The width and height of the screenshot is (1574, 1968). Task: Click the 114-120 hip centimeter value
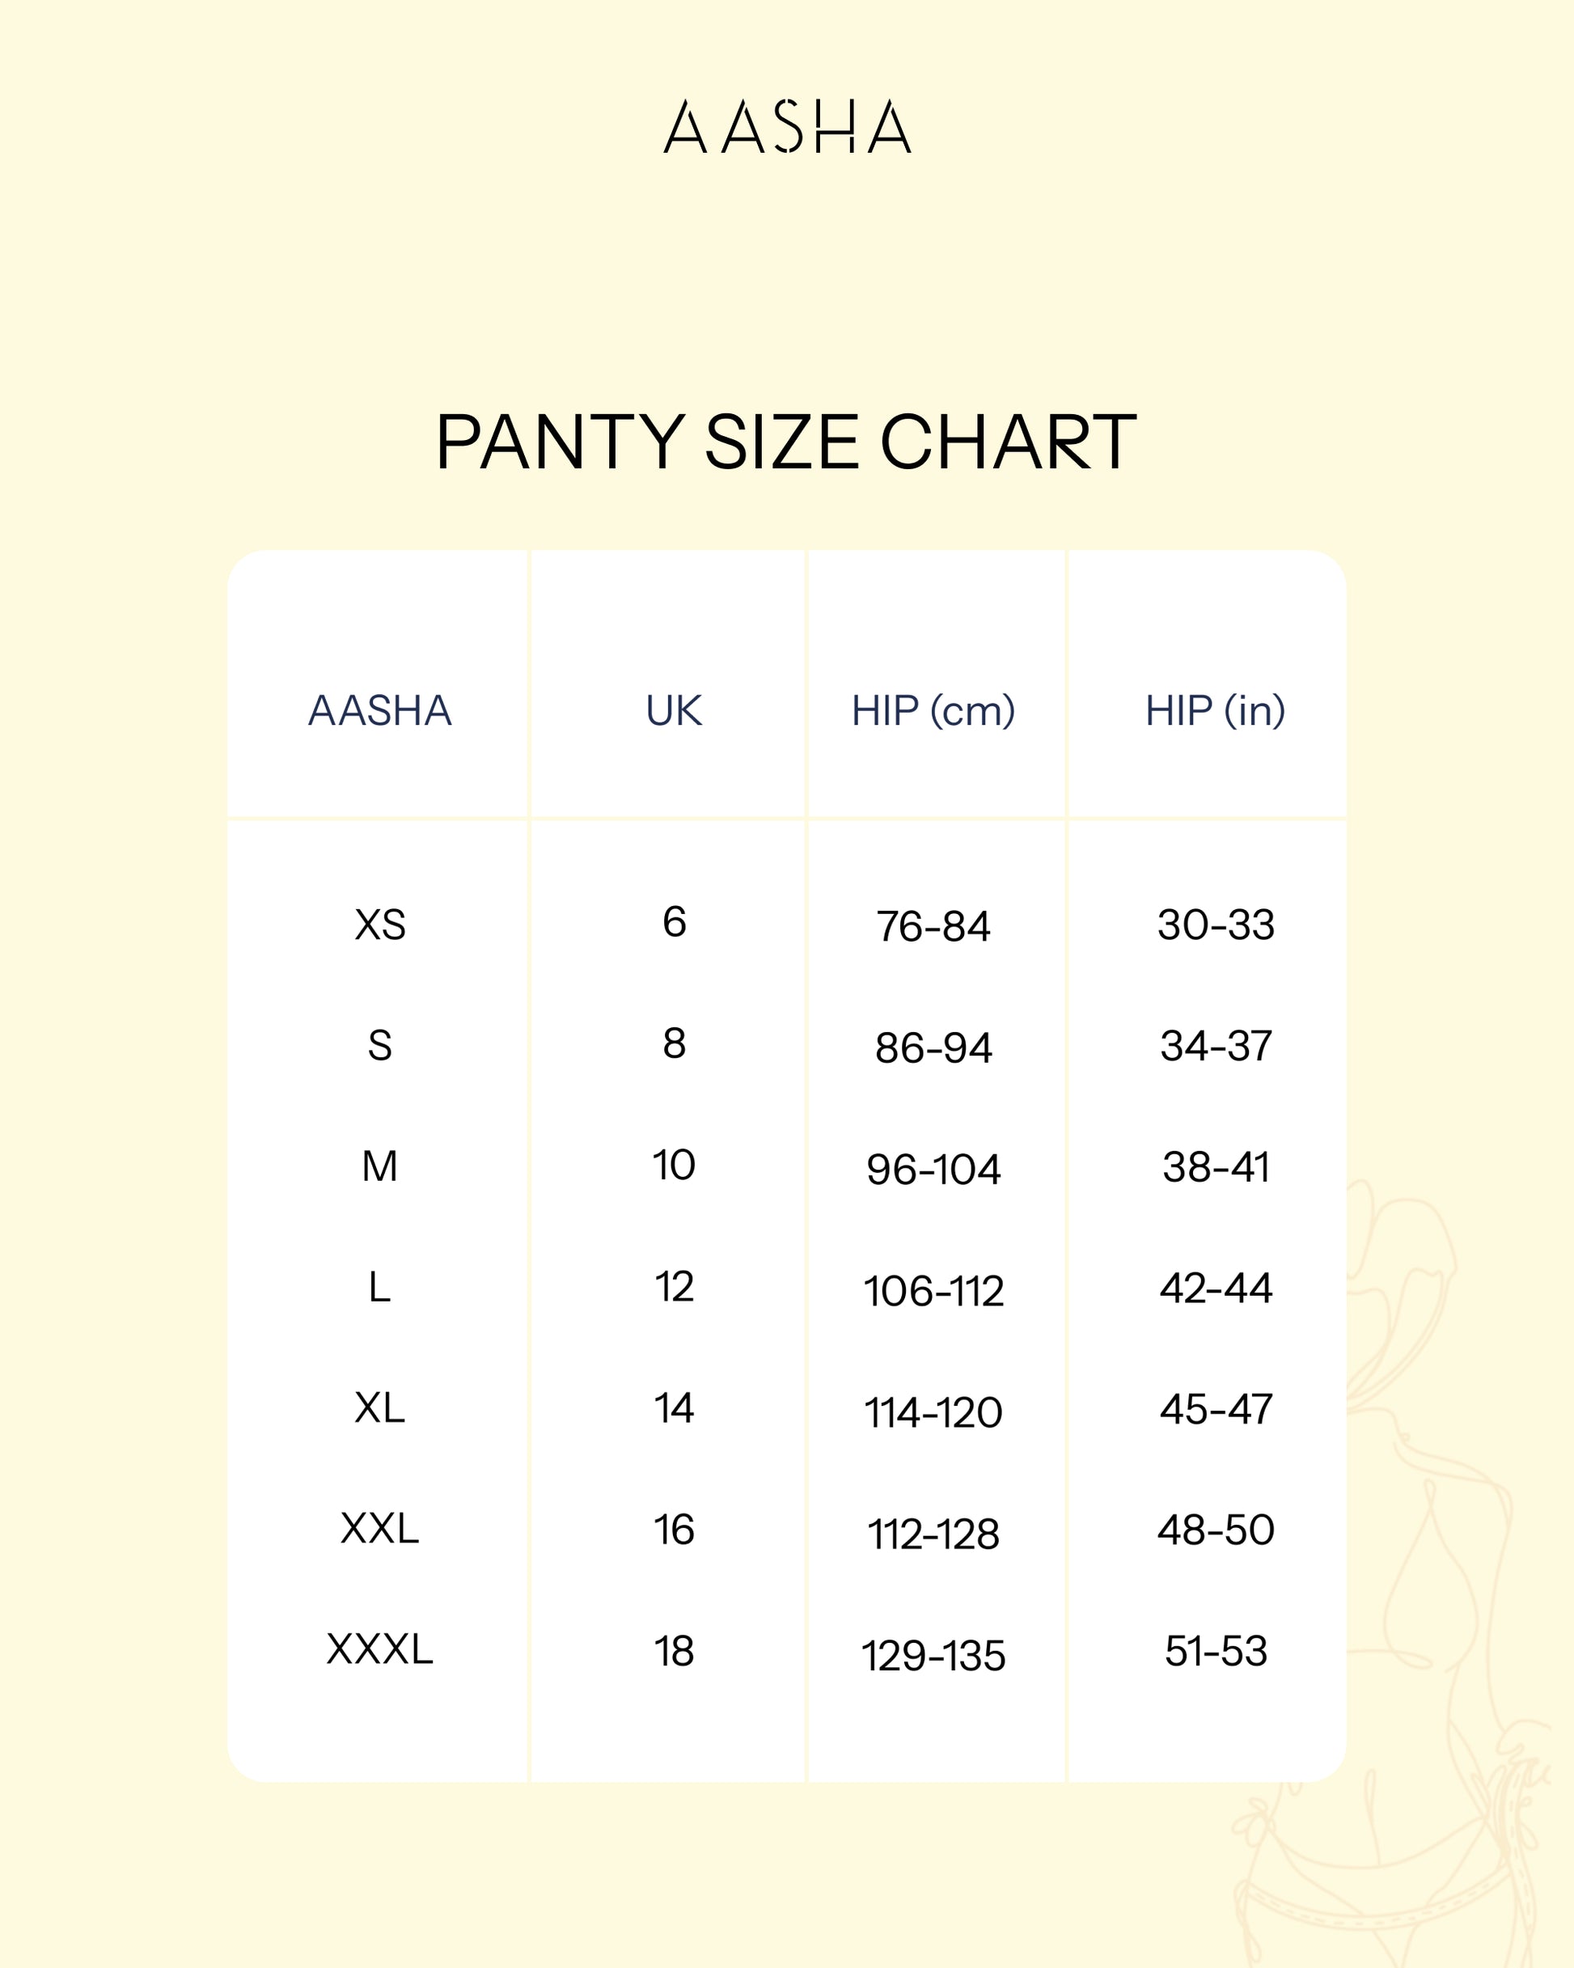(933, 1412)
